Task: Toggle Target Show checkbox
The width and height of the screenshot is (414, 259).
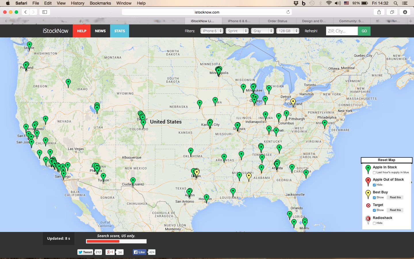Action: coord(374,210)
